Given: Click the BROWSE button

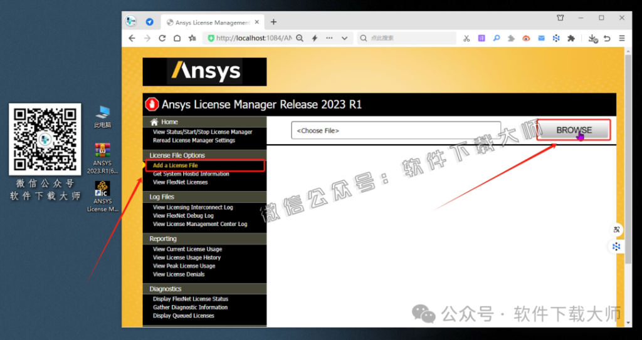Looking at the screenshot, I should (574, 130).
